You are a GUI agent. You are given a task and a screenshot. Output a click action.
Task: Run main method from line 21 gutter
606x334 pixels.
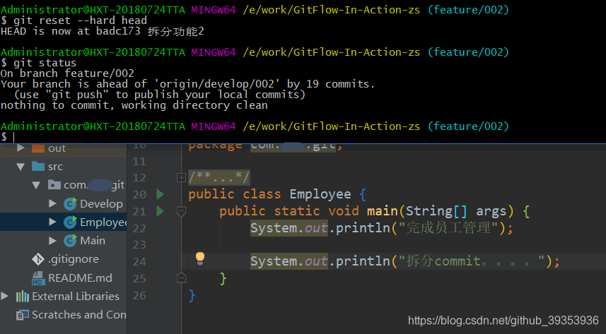(160, 211)
